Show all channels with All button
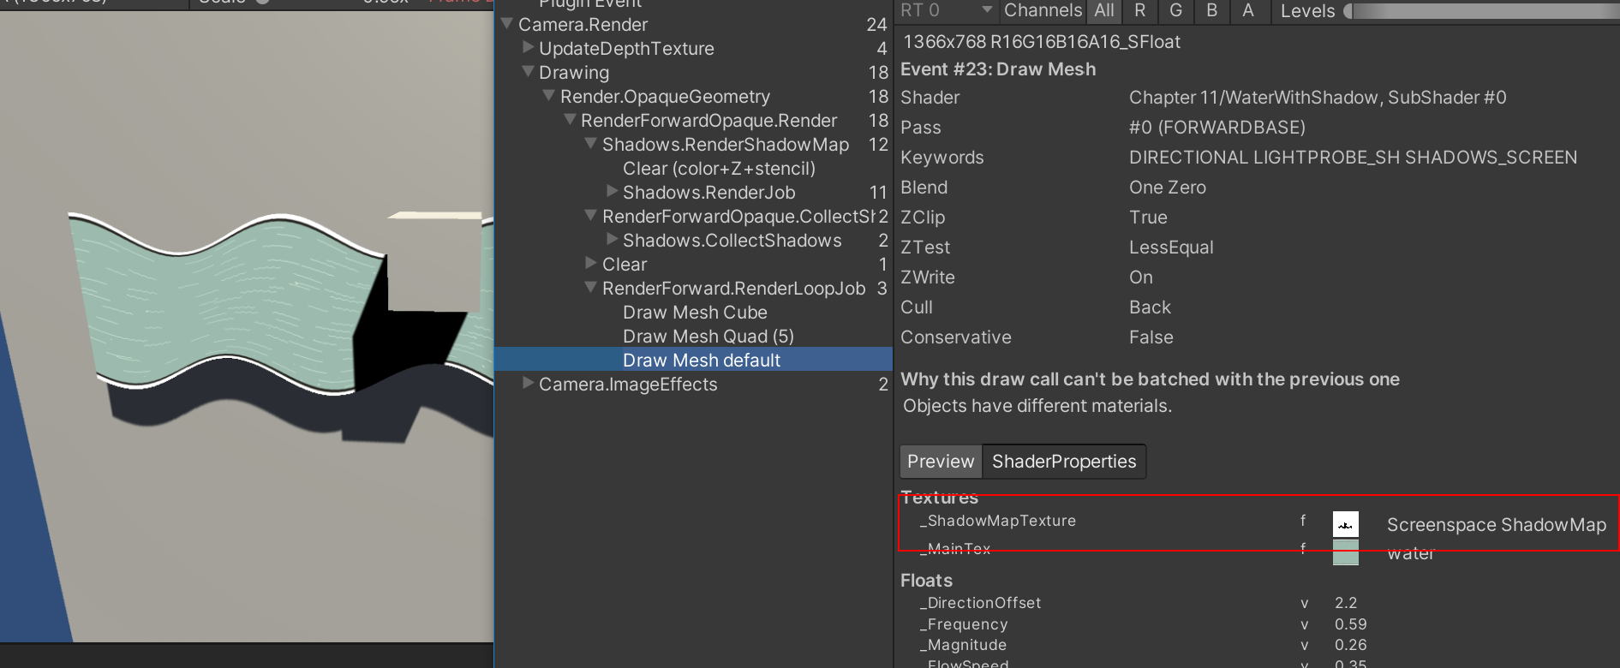Viewport: 1620px width, 668px height. click(1104, 10)
